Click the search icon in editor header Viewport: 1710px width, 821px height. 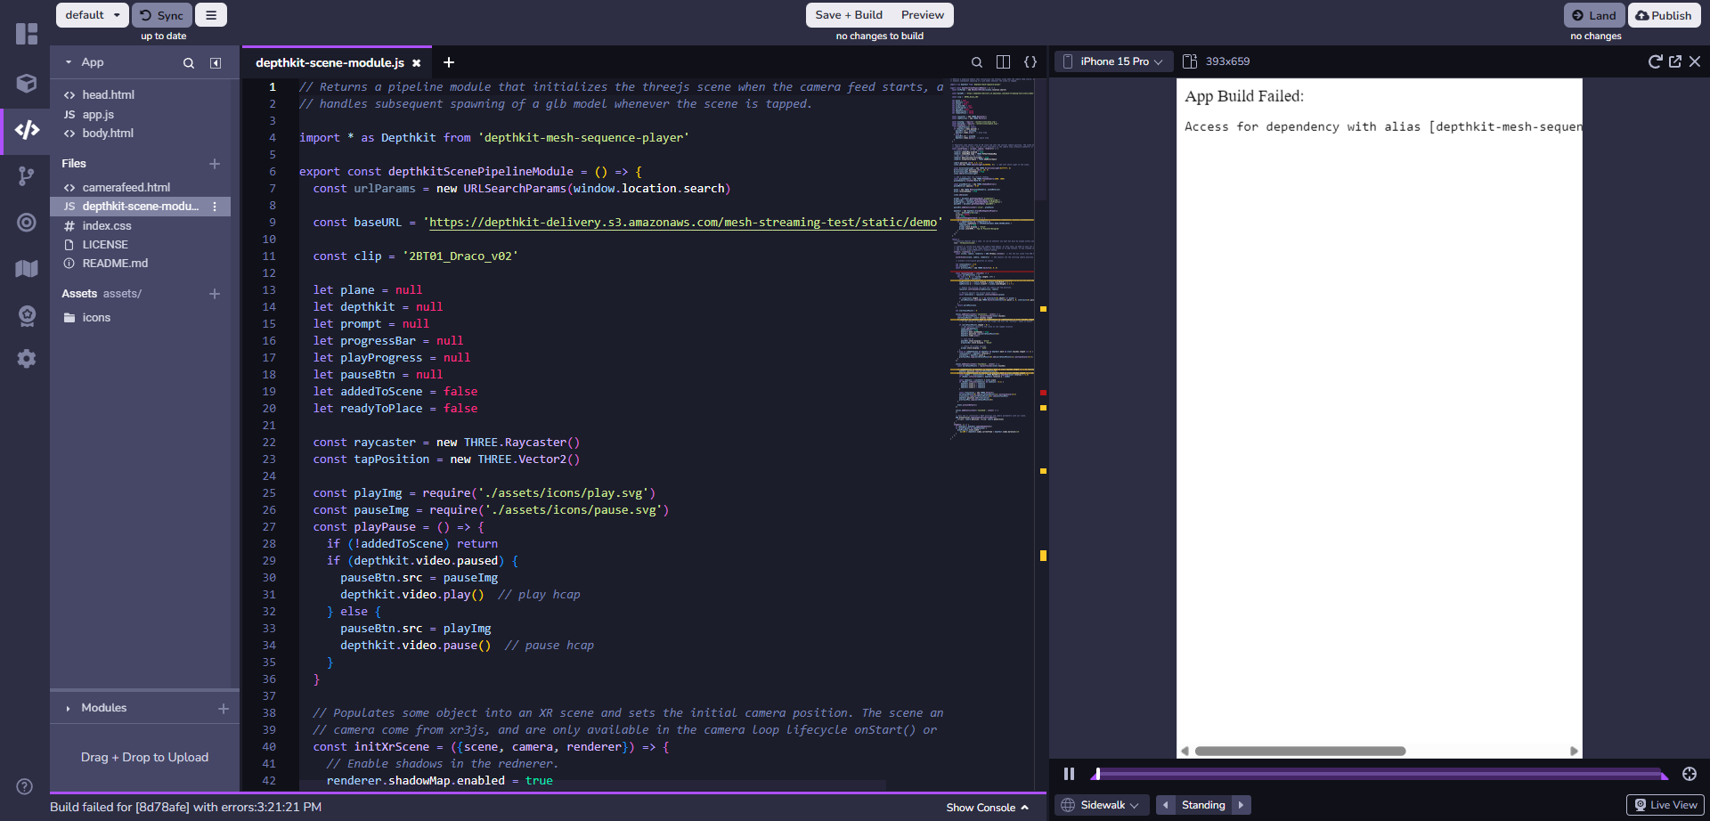click(x=976, y=62)
